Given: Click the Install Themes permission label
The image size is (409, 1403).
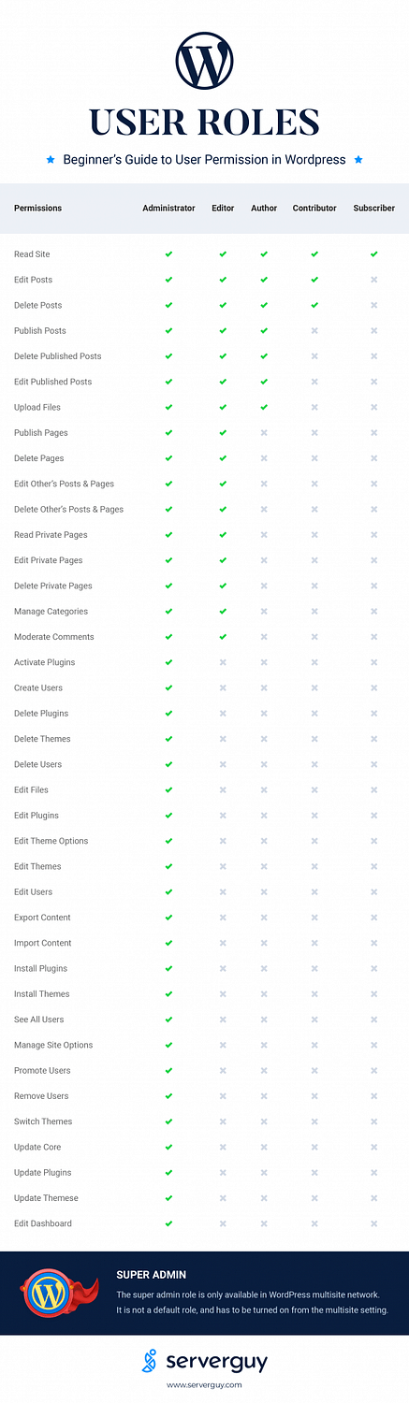Looking at the screenshot, I should (x=42, y=994).
